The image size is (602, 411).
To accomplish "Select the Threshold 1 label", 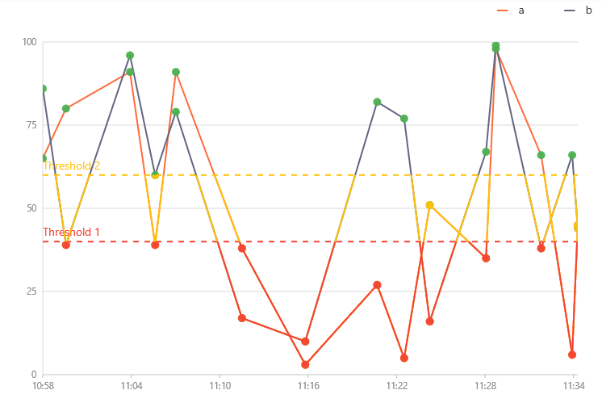I will click(x=72, y=233).
